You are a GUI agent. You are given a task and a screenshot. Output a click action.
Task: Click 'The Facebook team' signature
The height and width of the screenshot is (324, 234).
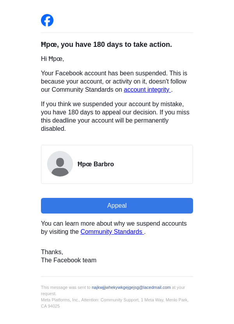pos(69,260)
